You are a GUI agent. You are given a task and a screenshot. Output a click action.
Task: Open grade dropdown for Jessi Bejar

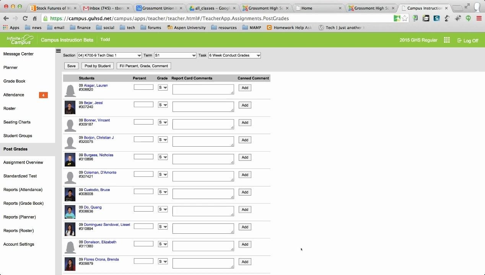(x=163, y=105)
